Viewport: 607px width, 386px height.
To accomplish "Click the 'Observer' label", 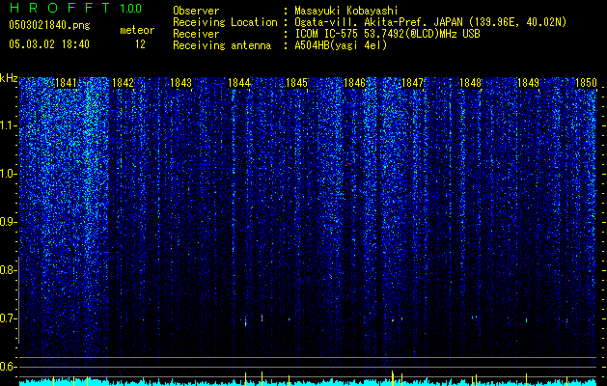I will 196,11.
